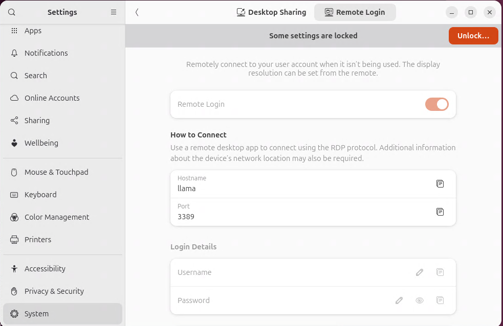Click the Password edit pencil icon
The image size is (503, 326).
(x=399, y=300)
